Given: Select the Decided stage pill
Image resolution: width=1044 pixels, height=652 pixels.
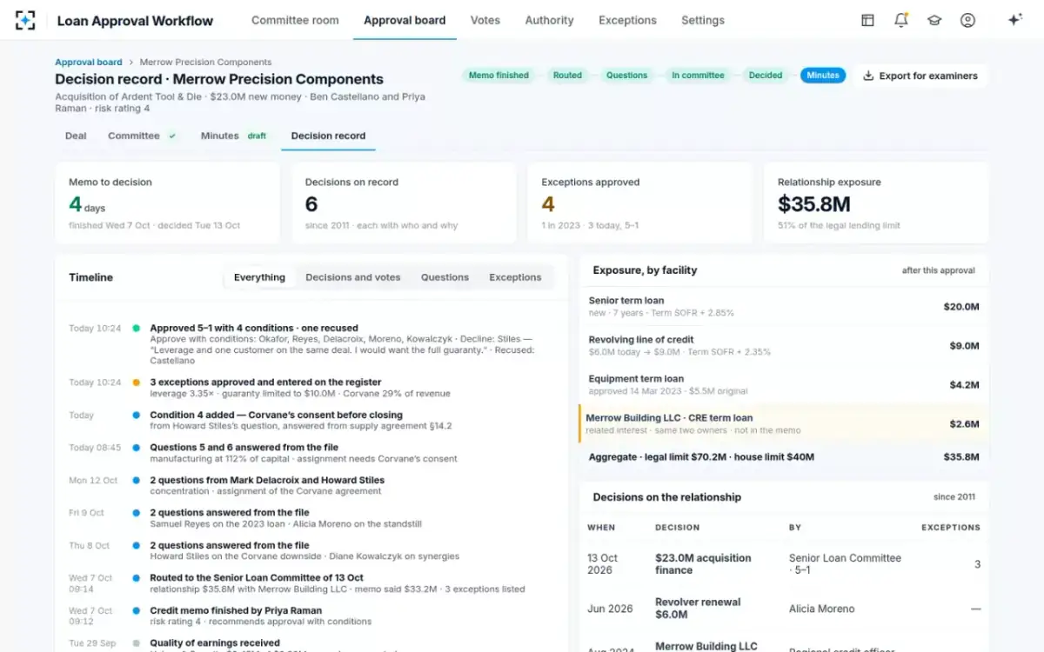Looking at the screenshot, I should click(x=766, y=76).
